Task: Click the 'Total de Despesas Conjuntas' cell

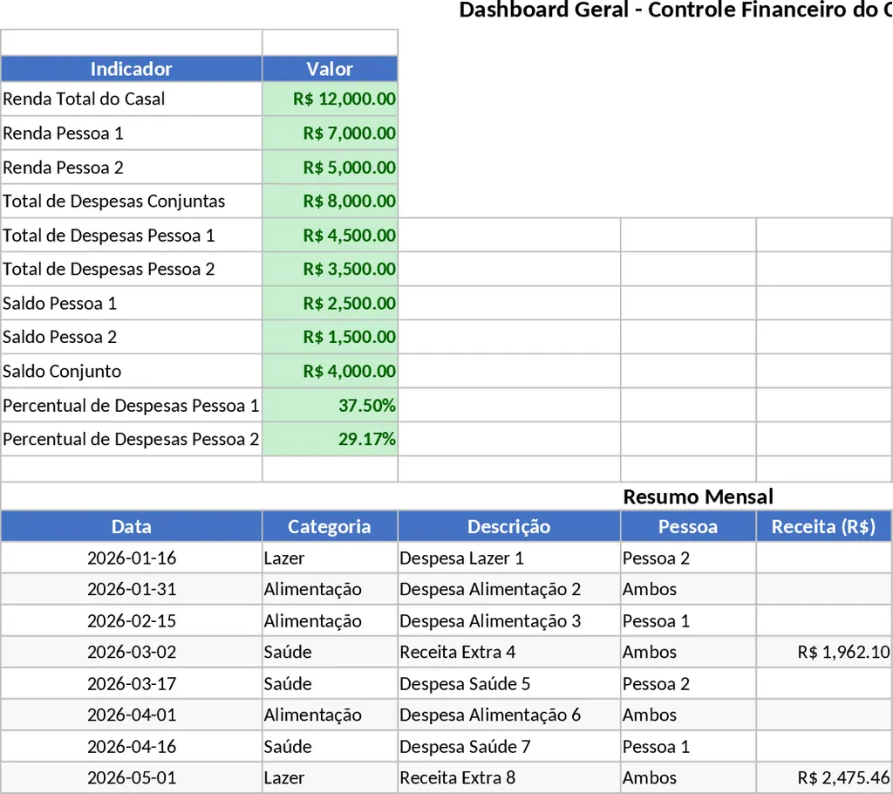Action: [x=131, y=201]
